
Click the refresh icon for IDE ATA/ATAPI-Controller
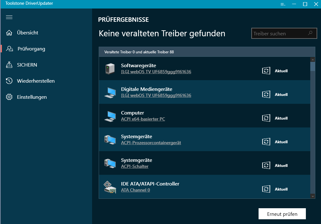click(266, 189)
